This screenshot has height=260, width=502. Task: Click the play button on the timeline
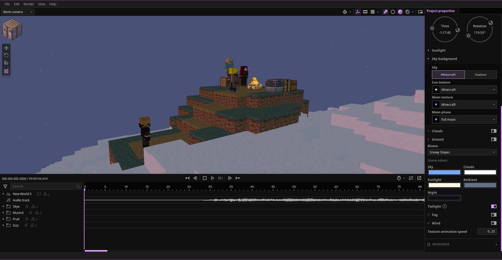[213, 178]
